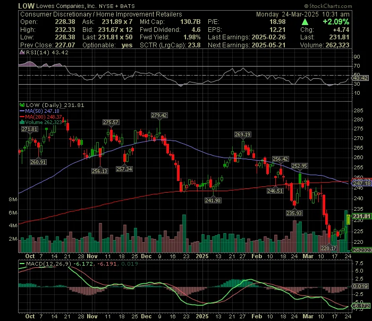Click the 256.13 low price label
Screen dimensions: 372x321
(x=100, y=171)
